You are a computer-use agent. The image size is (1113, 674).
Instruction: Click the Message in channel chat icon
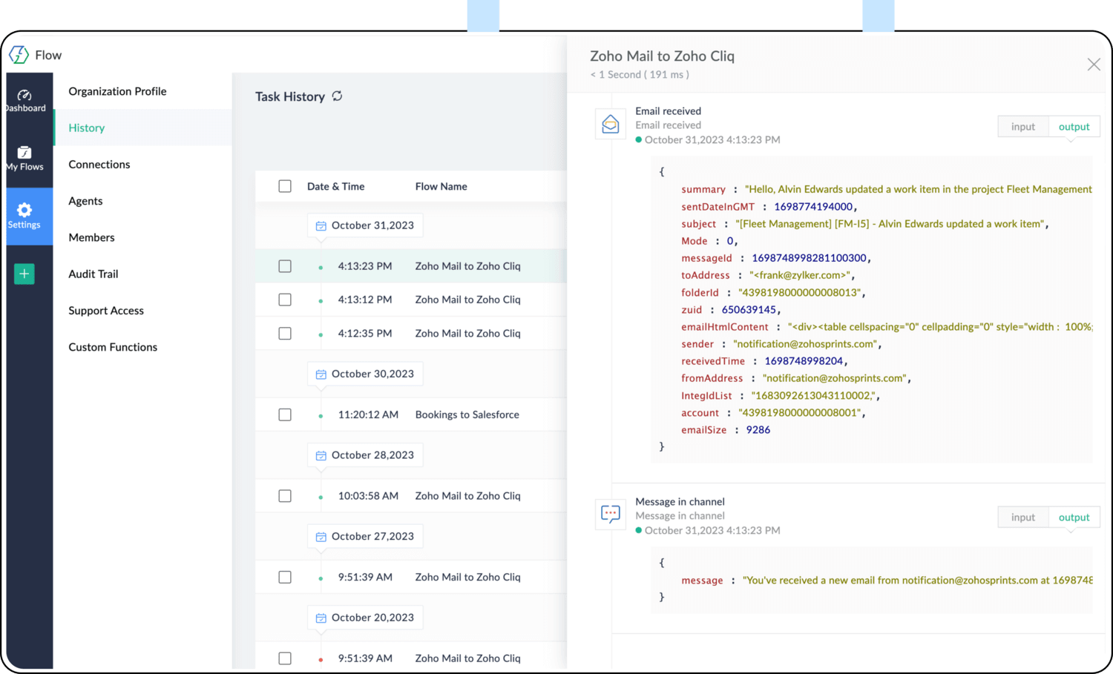pyautogui.click(x=610, y=514)
